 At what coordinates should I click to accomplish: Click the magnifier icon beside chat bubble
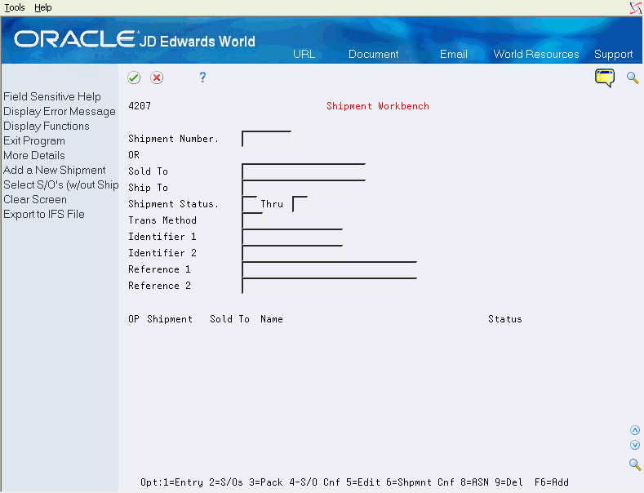[x=633, y=78]
